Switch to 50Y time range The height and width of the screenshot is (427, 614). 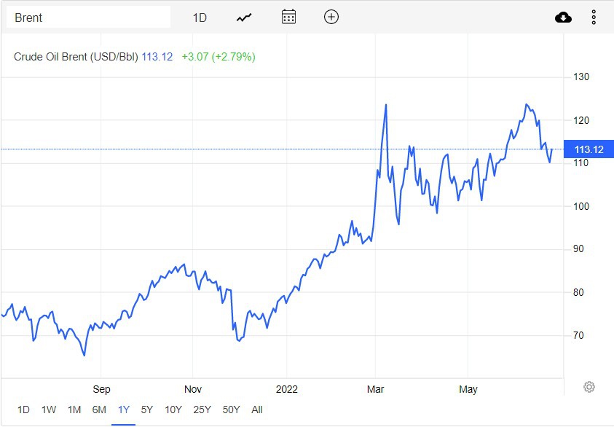231,410
